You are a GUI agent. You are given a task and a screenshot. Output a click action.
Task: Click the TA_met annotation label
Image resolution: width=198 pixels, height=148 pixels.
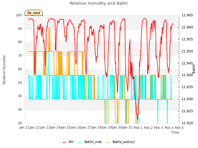[34, 13]
